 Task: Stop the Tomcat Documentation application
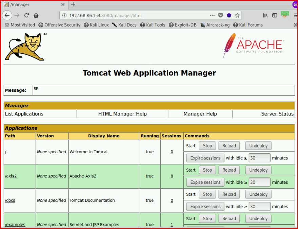(x=207, y=194)
